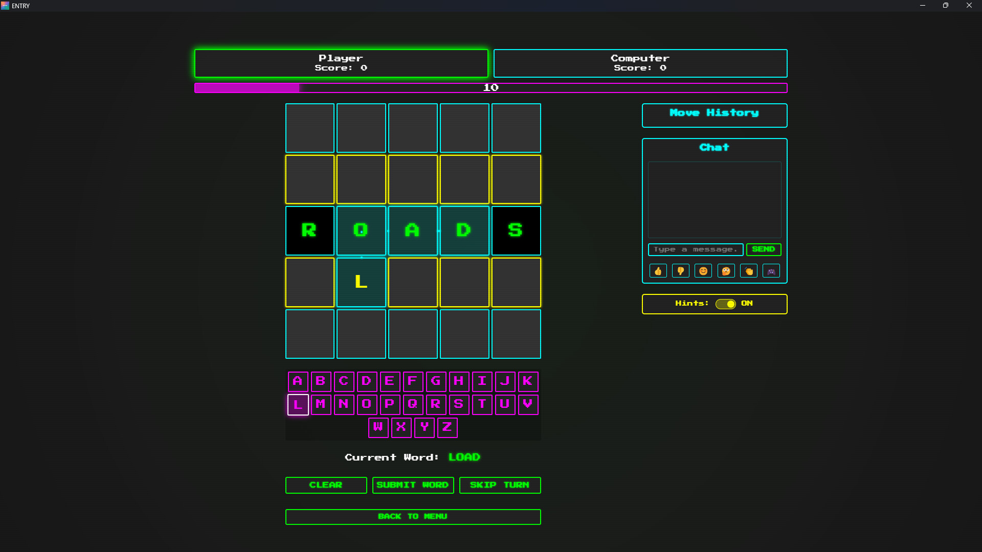This screenshot has width=982, height=552.
Task: Tap letter R on the letter keyboard
Action: [436, 405]
